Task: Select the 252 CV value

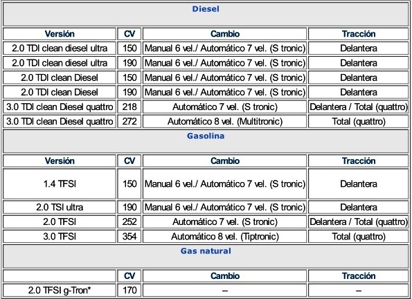Action: (x=129, y=221)
